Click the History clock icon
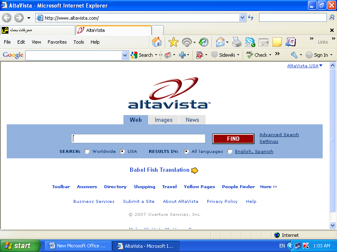The width and height of the screenshot is (337, 252). click(x=203, y=42)
